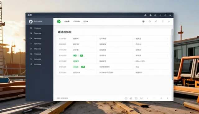
Task: Expand the chevron on the first table row
Action: [x=167, y=38]
